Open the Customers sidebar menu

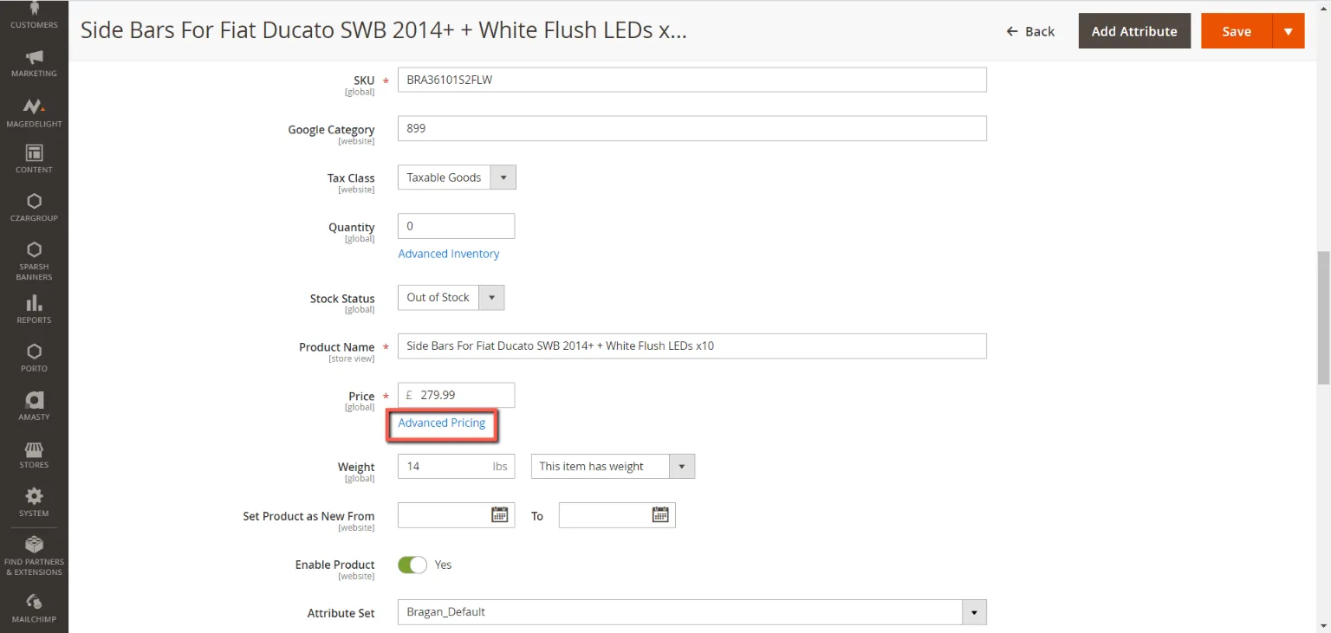34,16
